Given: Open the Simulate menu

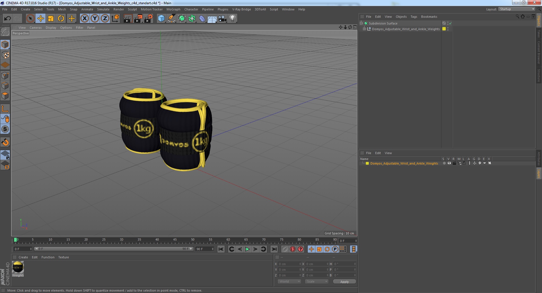Looking at the screenshot, I should (103, 9).
